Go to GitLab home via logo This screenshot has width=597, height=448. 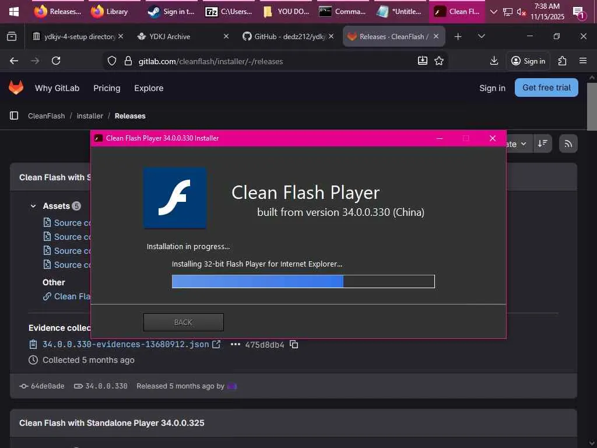(16, 87)
